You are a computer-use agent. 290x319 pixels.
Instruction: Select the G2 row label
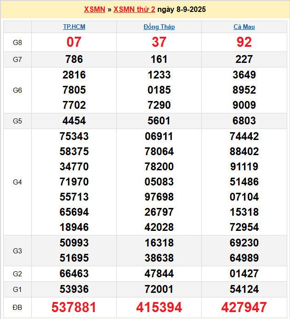(17, 274)
